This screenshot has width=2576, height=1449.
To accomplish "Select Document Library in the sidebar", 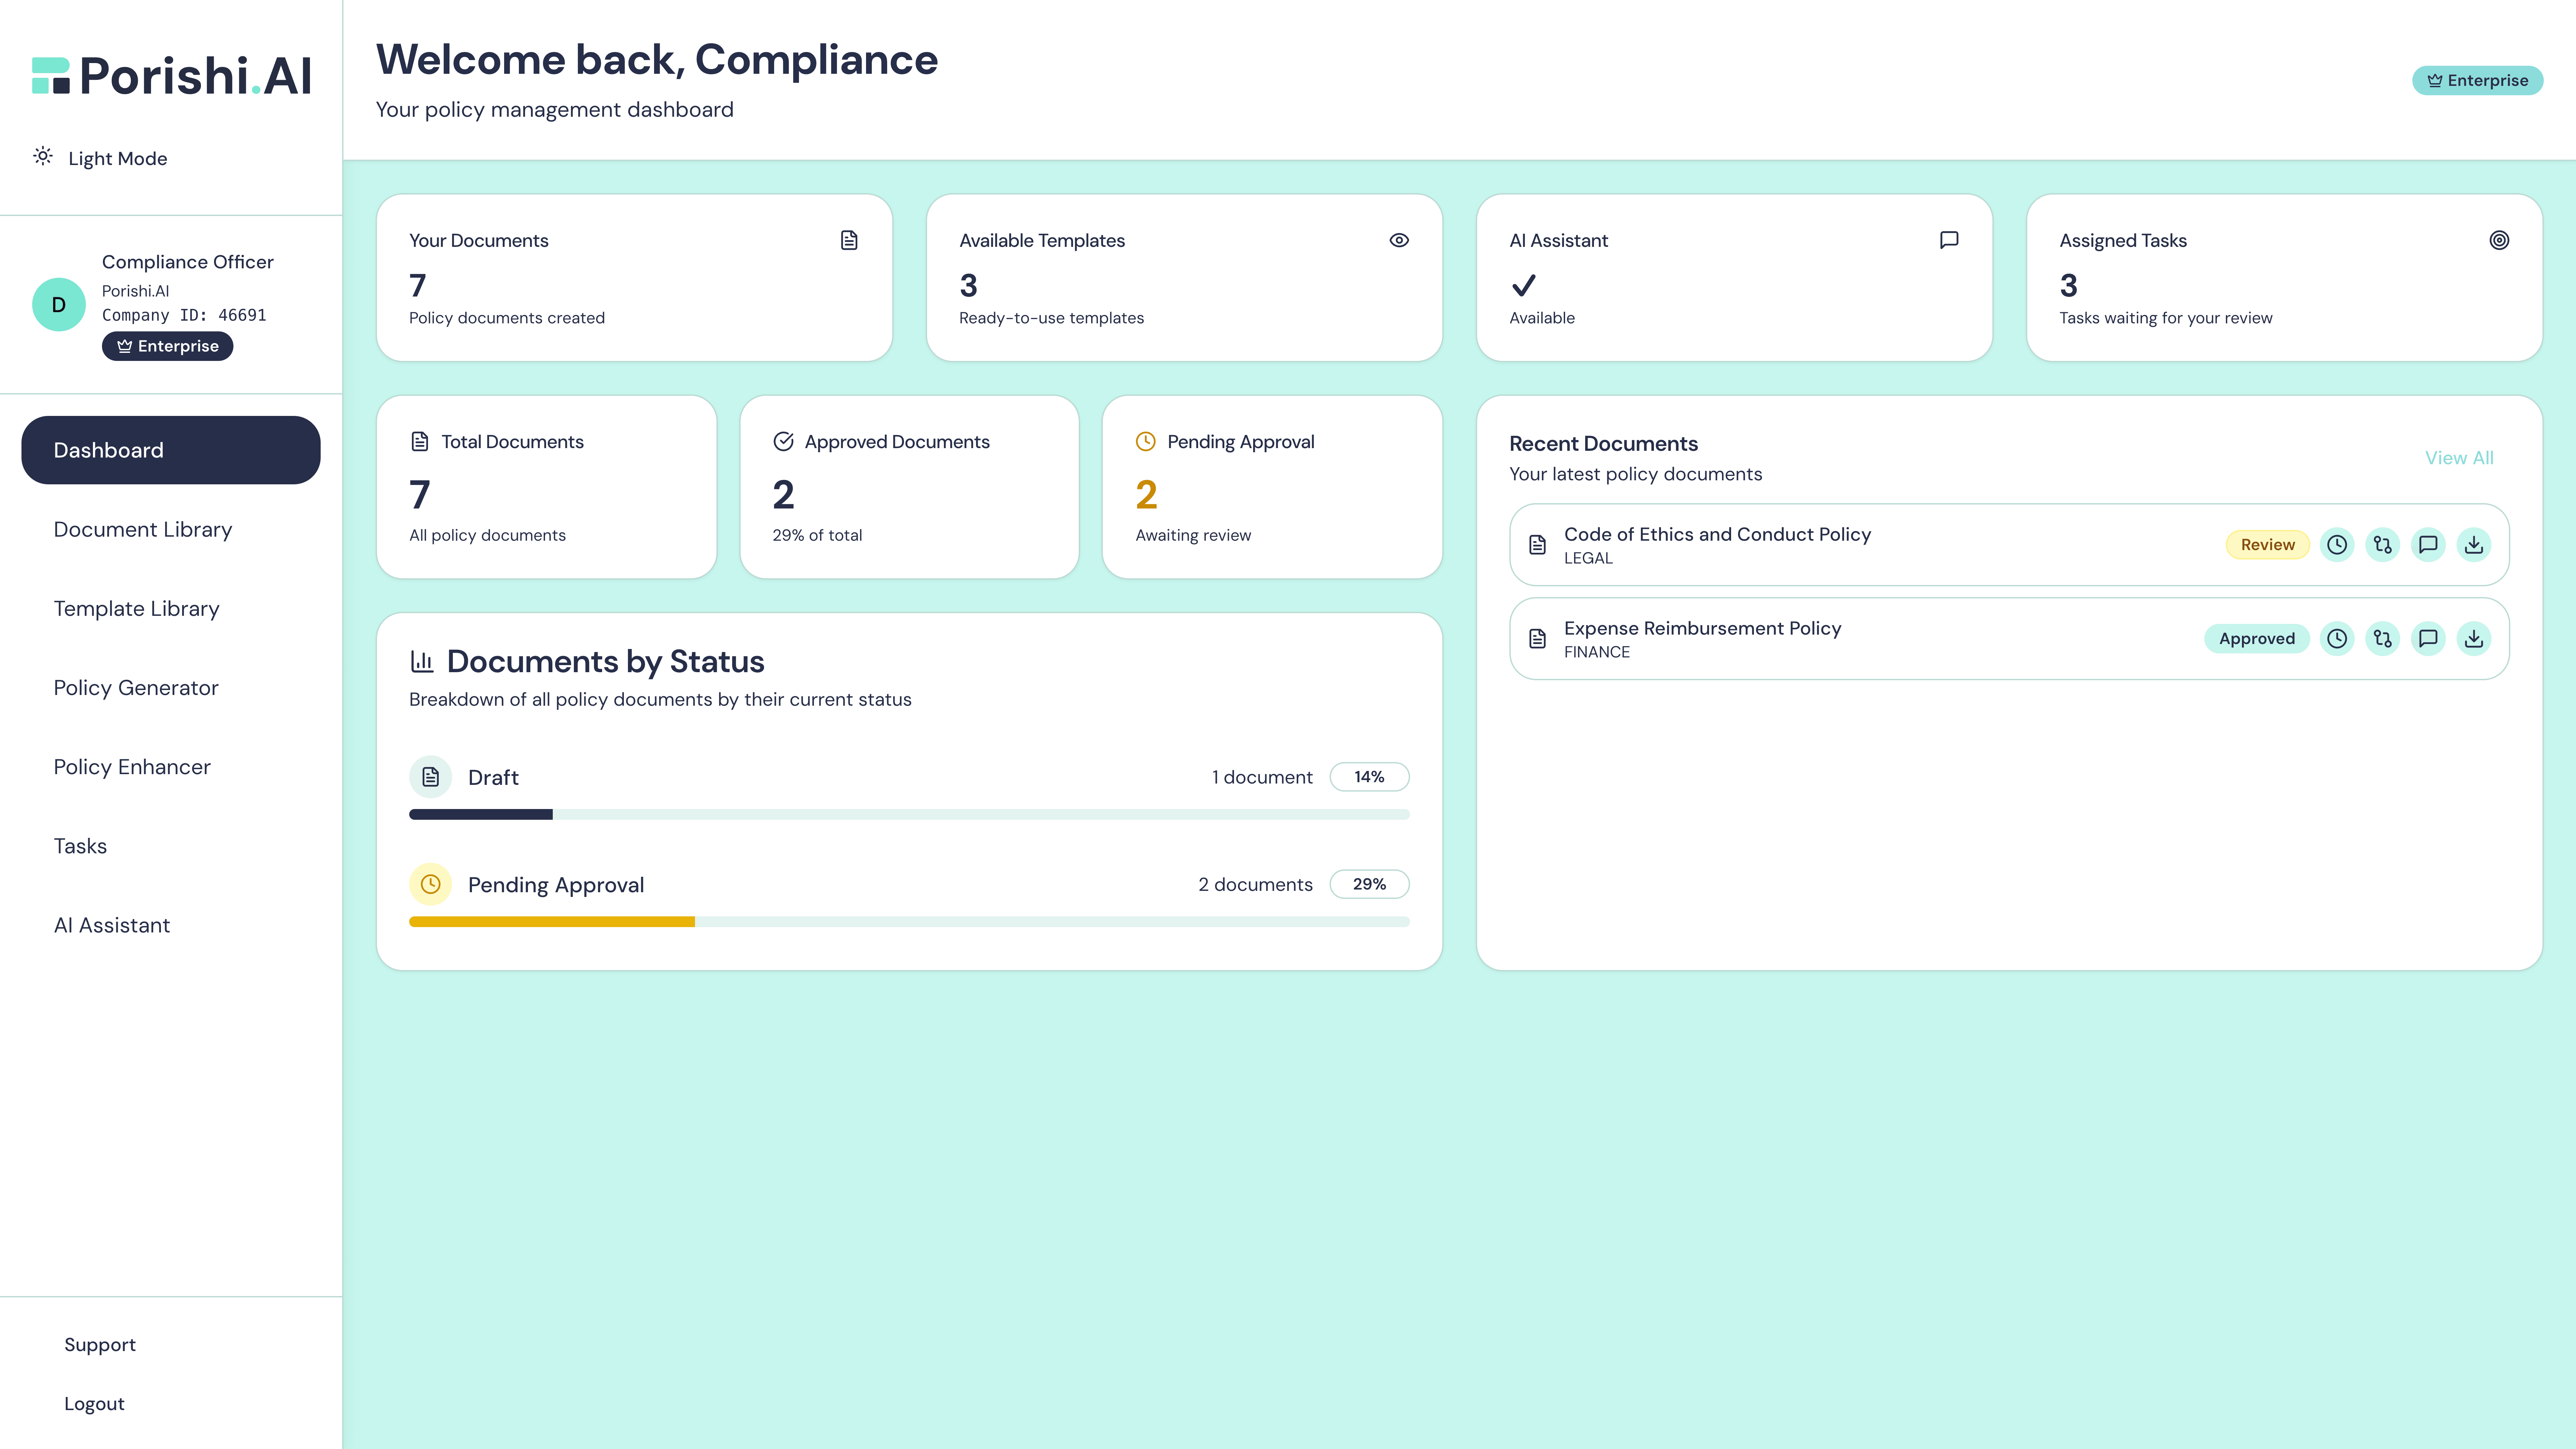I will pos(143,529).
